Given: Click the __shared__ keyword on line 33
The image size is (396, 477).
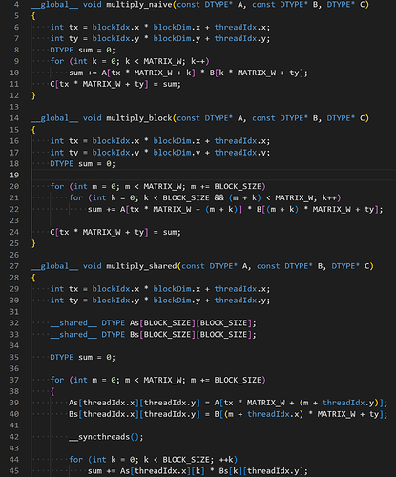Looking at the screenshot, I should tap(73, 335).
